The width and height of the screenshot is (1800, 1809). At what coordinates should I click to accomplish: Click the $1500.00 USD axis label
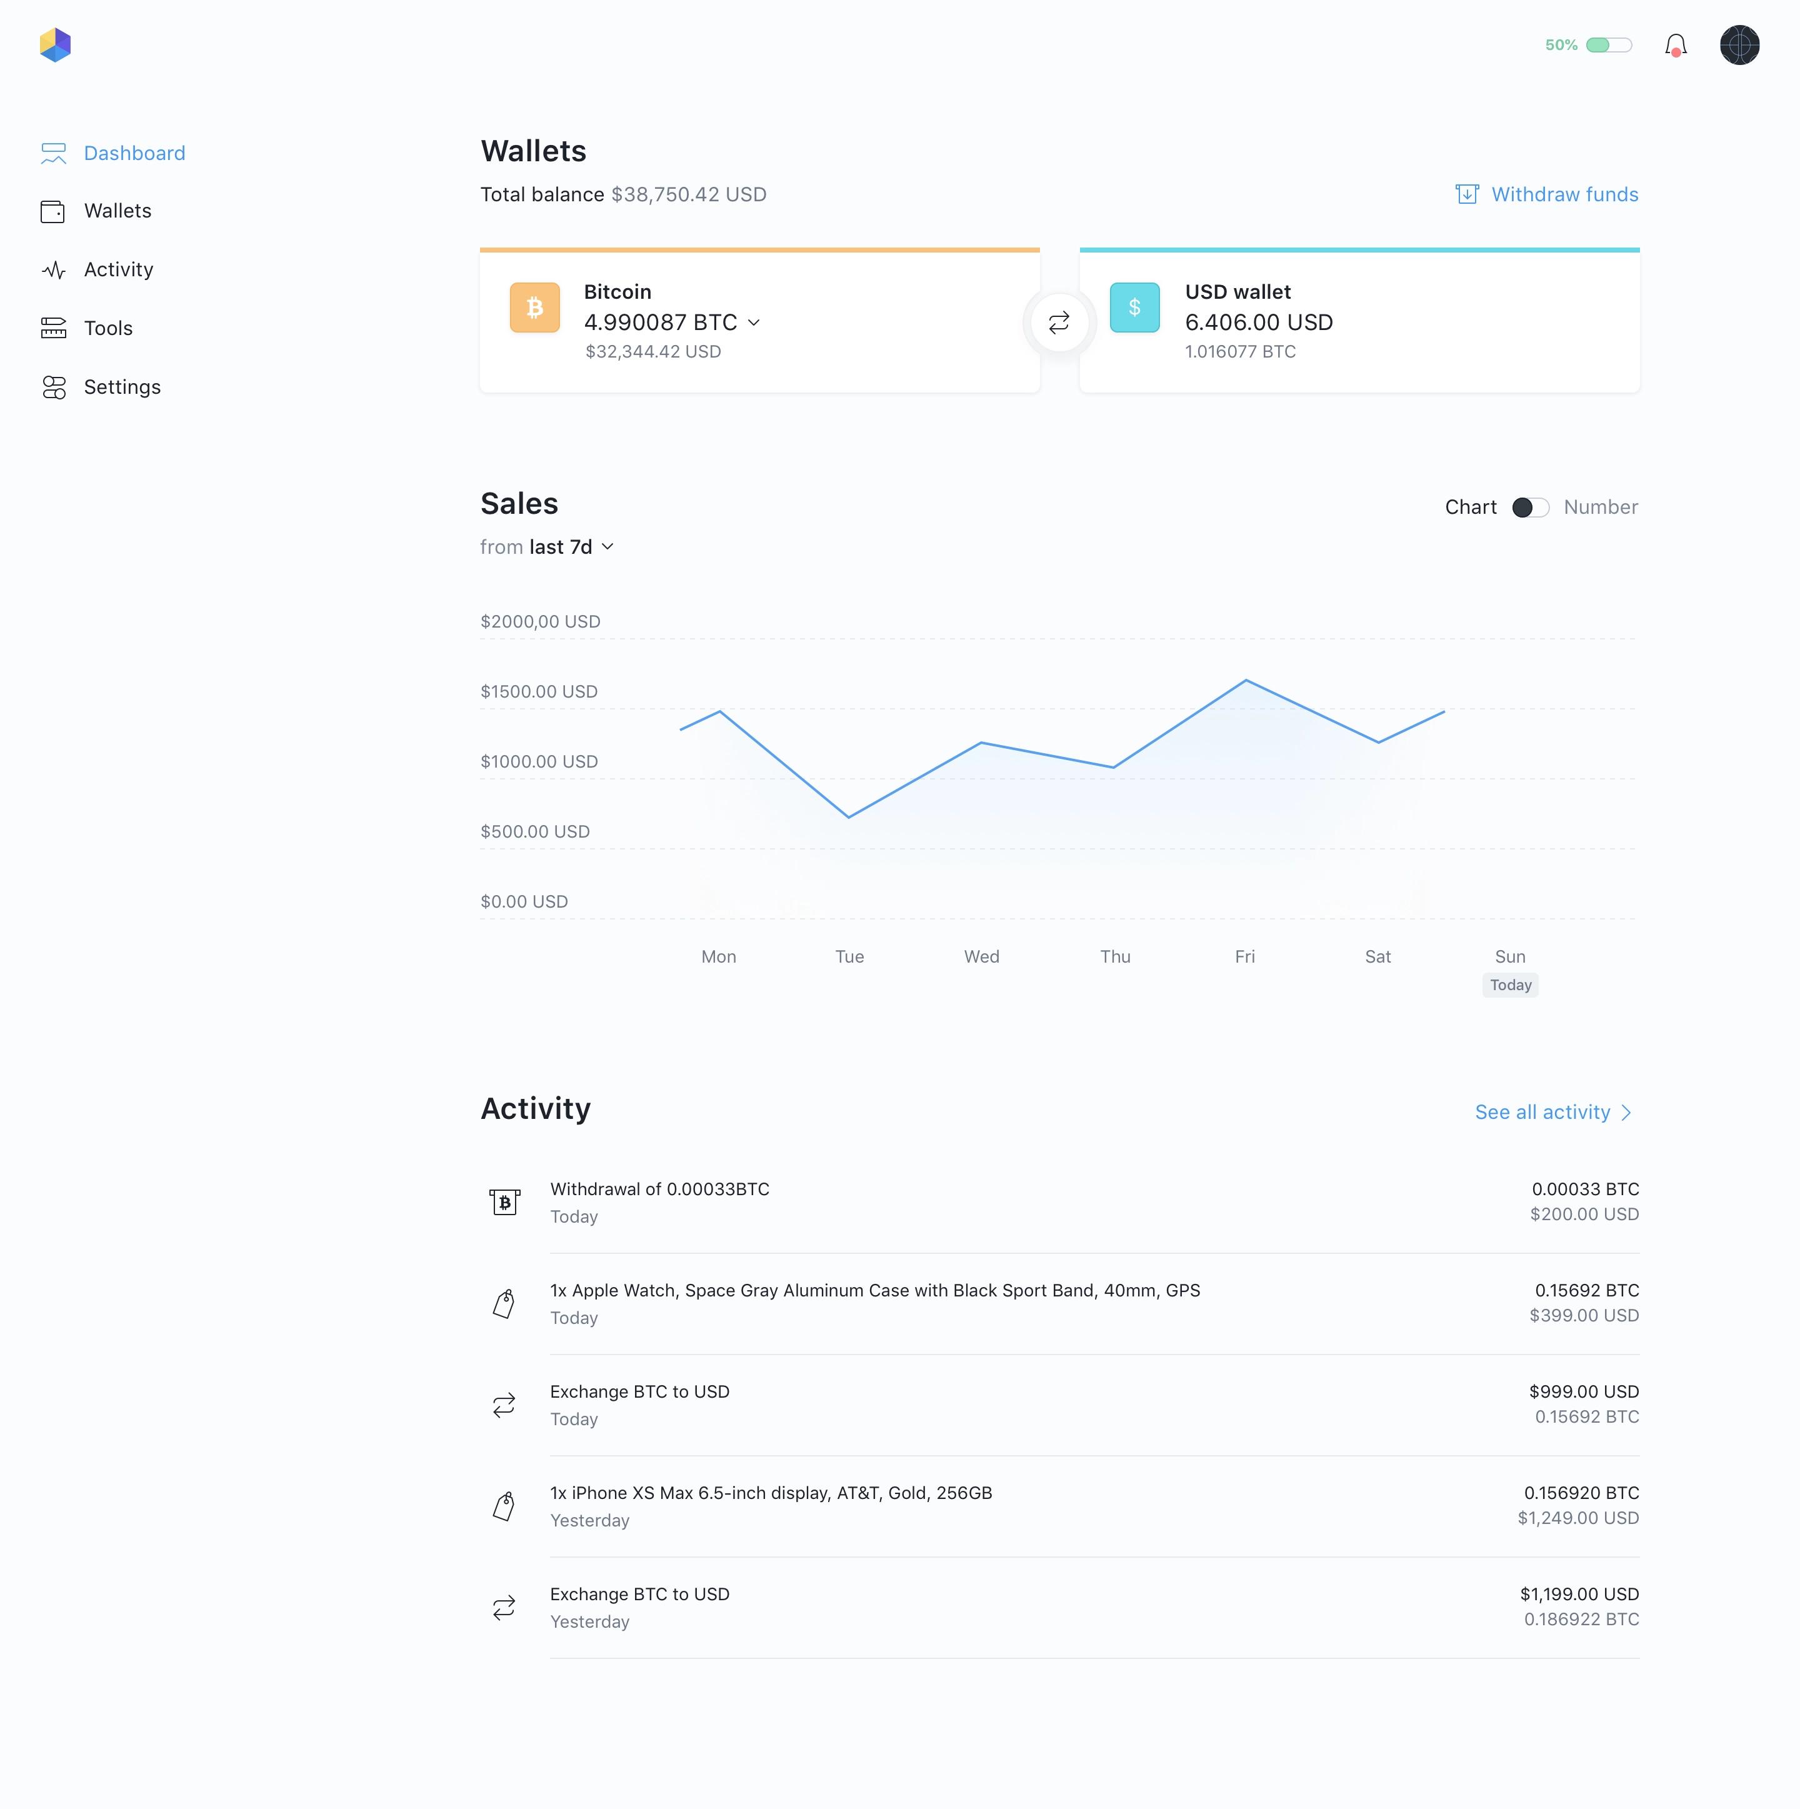pyautogui.click(x=539, y=692)
